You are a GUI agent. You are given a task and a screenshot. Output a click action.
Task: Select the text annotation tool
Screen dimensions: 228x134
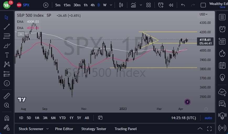[x=7, y=55]
